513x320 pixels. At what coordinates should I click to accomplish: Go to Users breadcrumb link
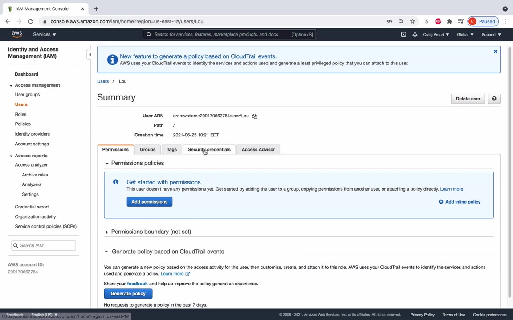(x=103, y=81)
